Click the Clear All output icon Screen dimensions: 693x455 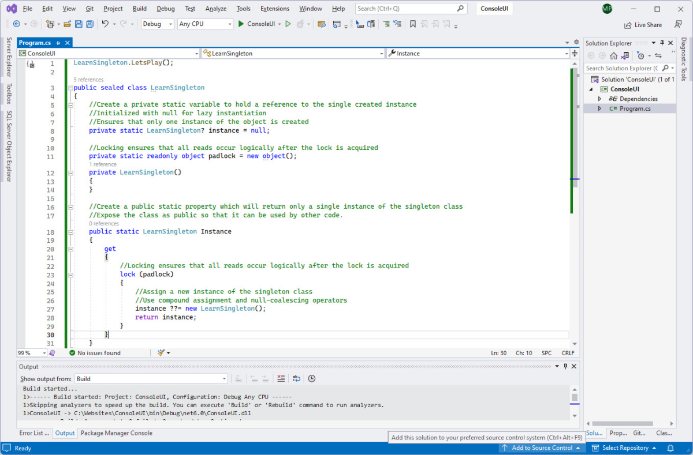coord(281,378)
